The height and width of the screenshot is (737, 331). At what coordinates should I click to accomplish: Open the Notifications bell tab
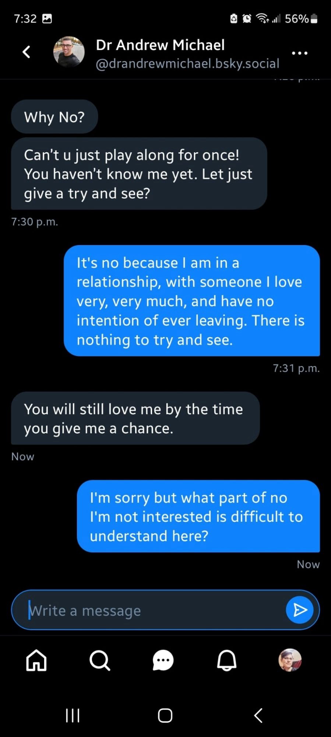(x=226, y=660)
